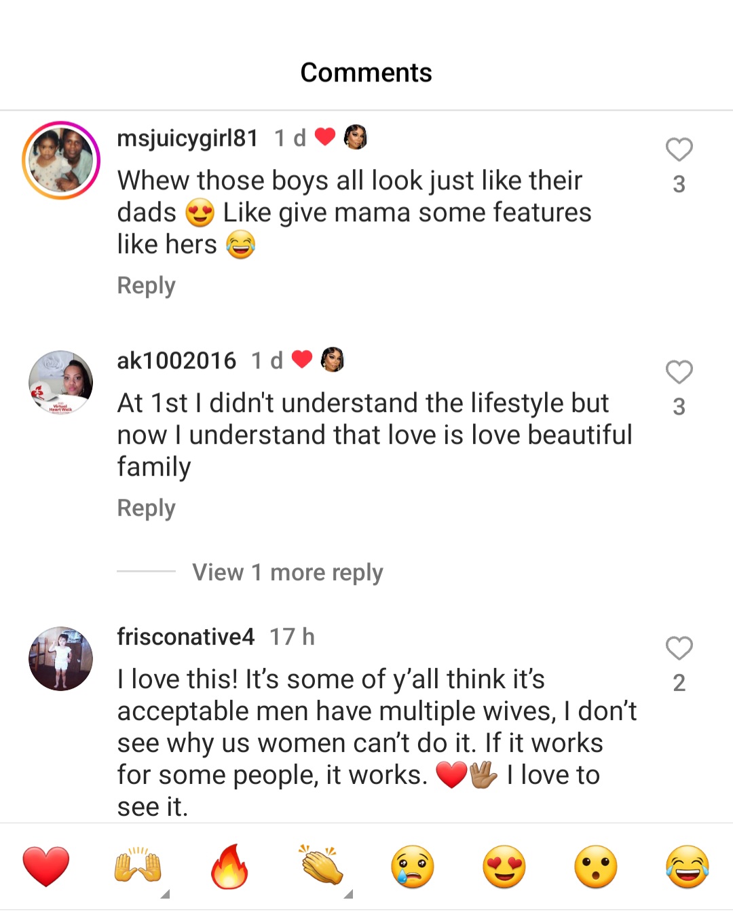Reply to ak1002016's comment

[x=146, y=508]
